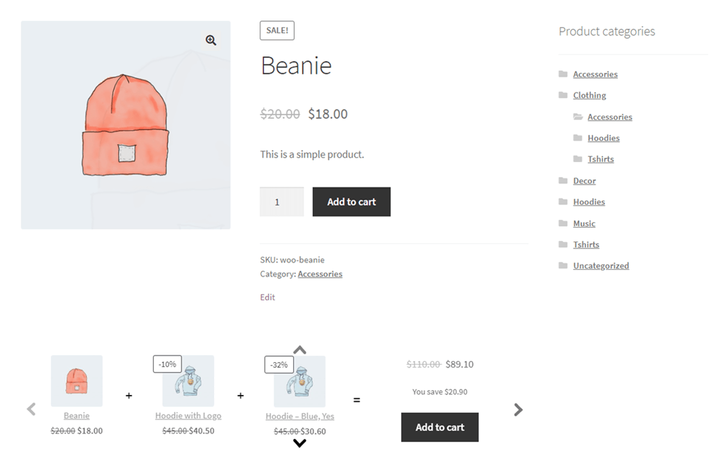The height and width of the screenshot is (470, 728).
Task: Click the magnifier zoom icon on product image
Action: click(x=211, y=40)
